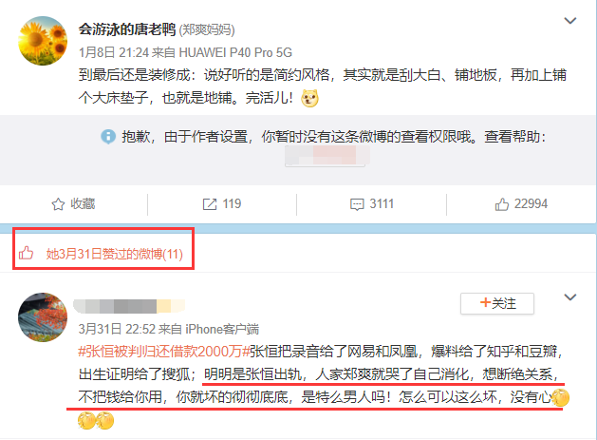
Task: Open the 1月8日 21:24 timestamp link
Action: 114,52
